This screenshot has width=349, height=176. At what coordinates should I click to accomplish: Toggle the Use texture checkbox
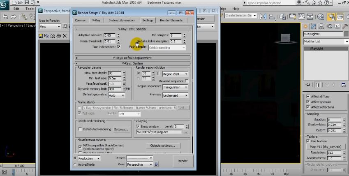[308, 141]
